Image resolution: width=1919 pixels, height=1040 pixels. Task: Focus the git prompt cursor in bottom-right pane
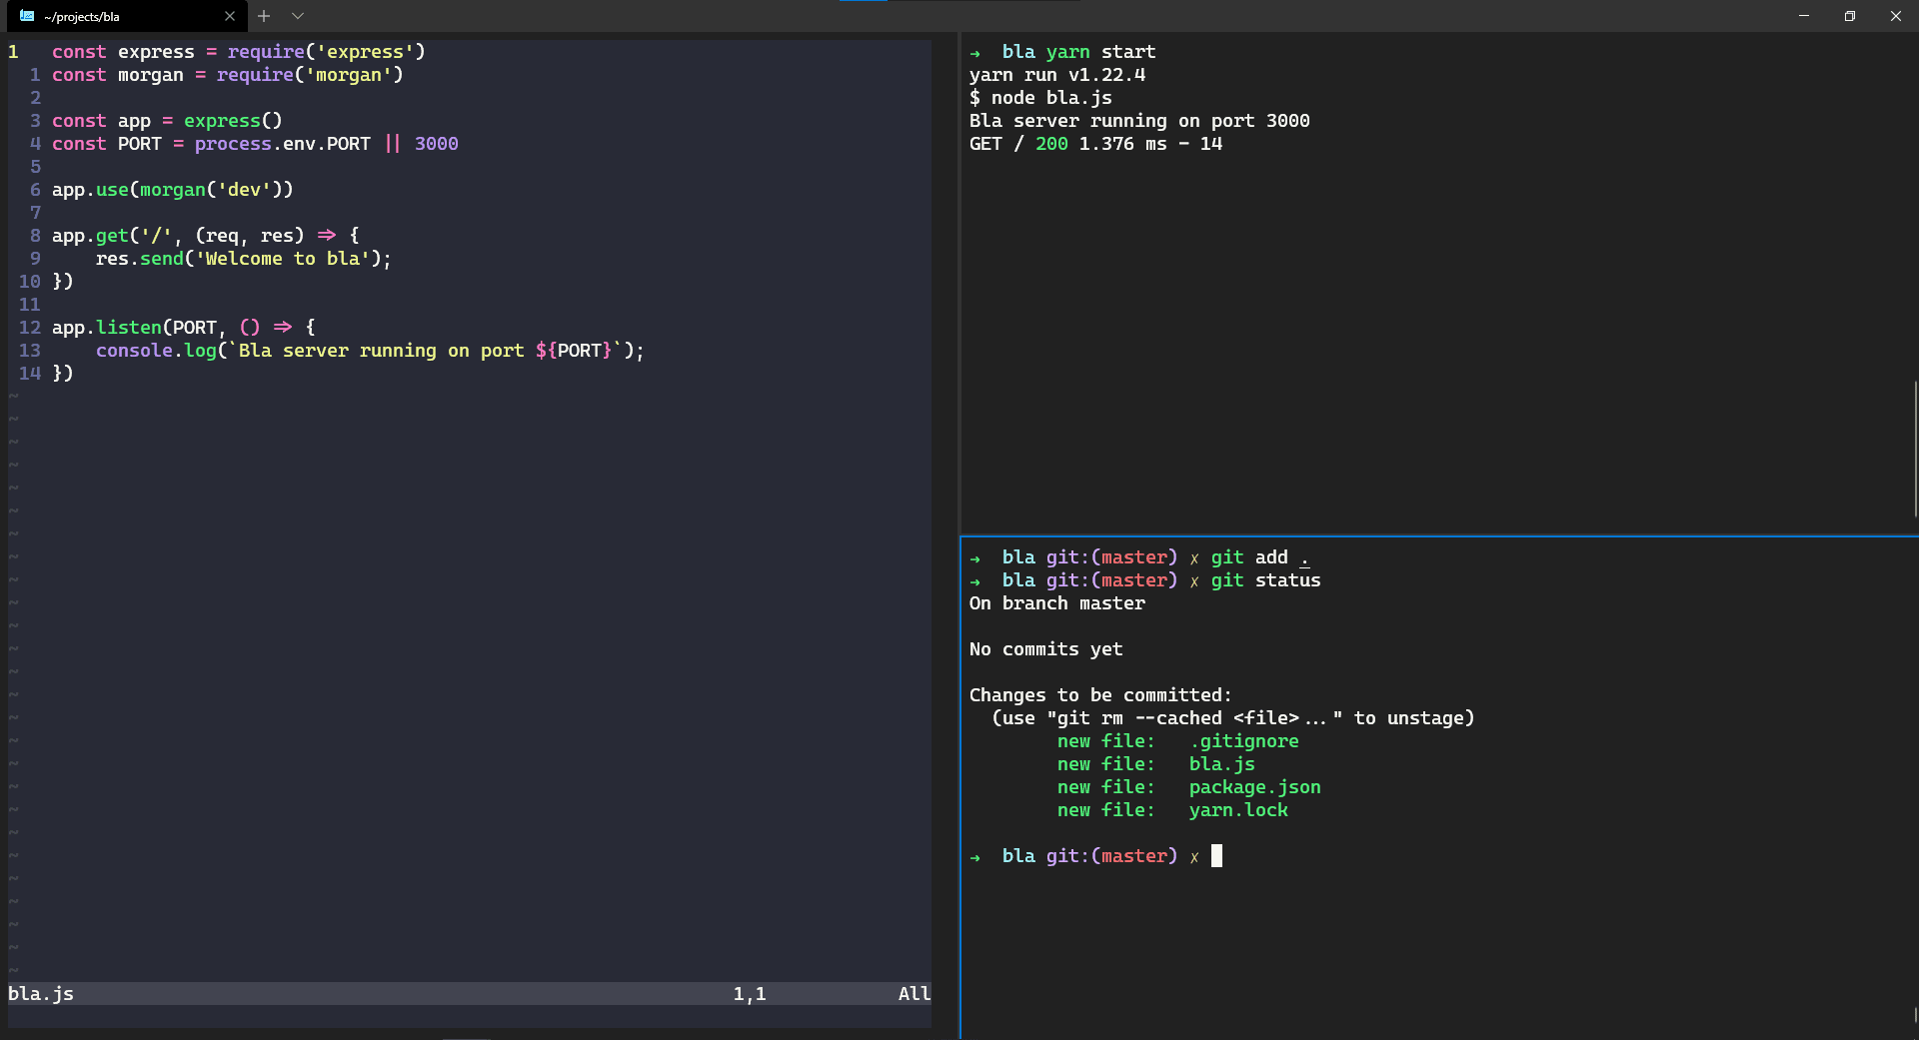[1216, 856]
